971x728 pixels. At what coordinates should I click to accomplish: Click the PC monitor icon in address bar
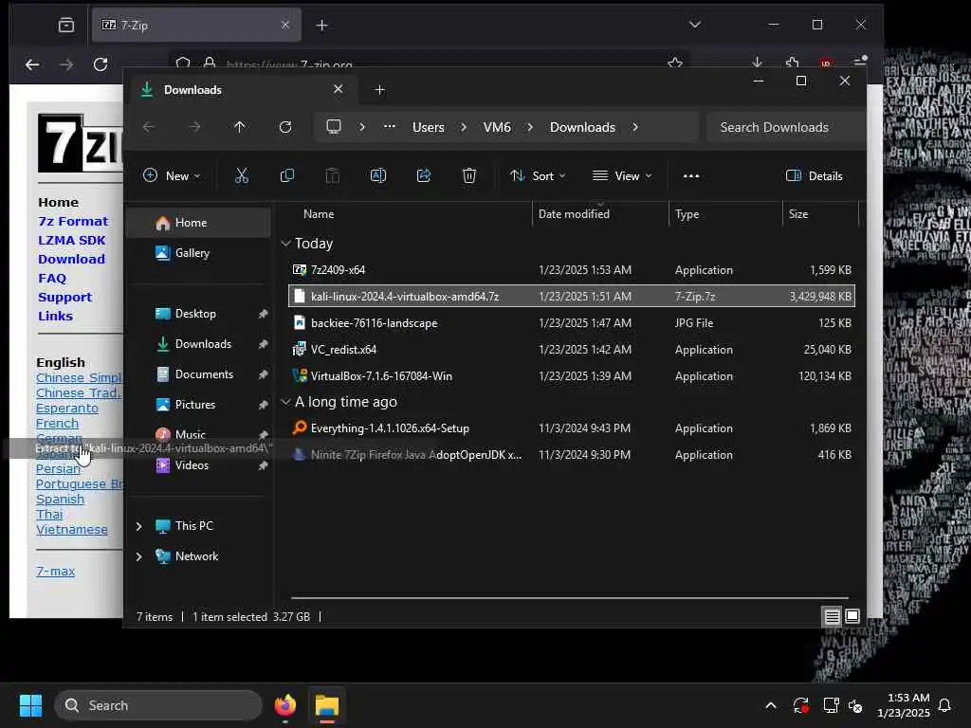(334, 127)
